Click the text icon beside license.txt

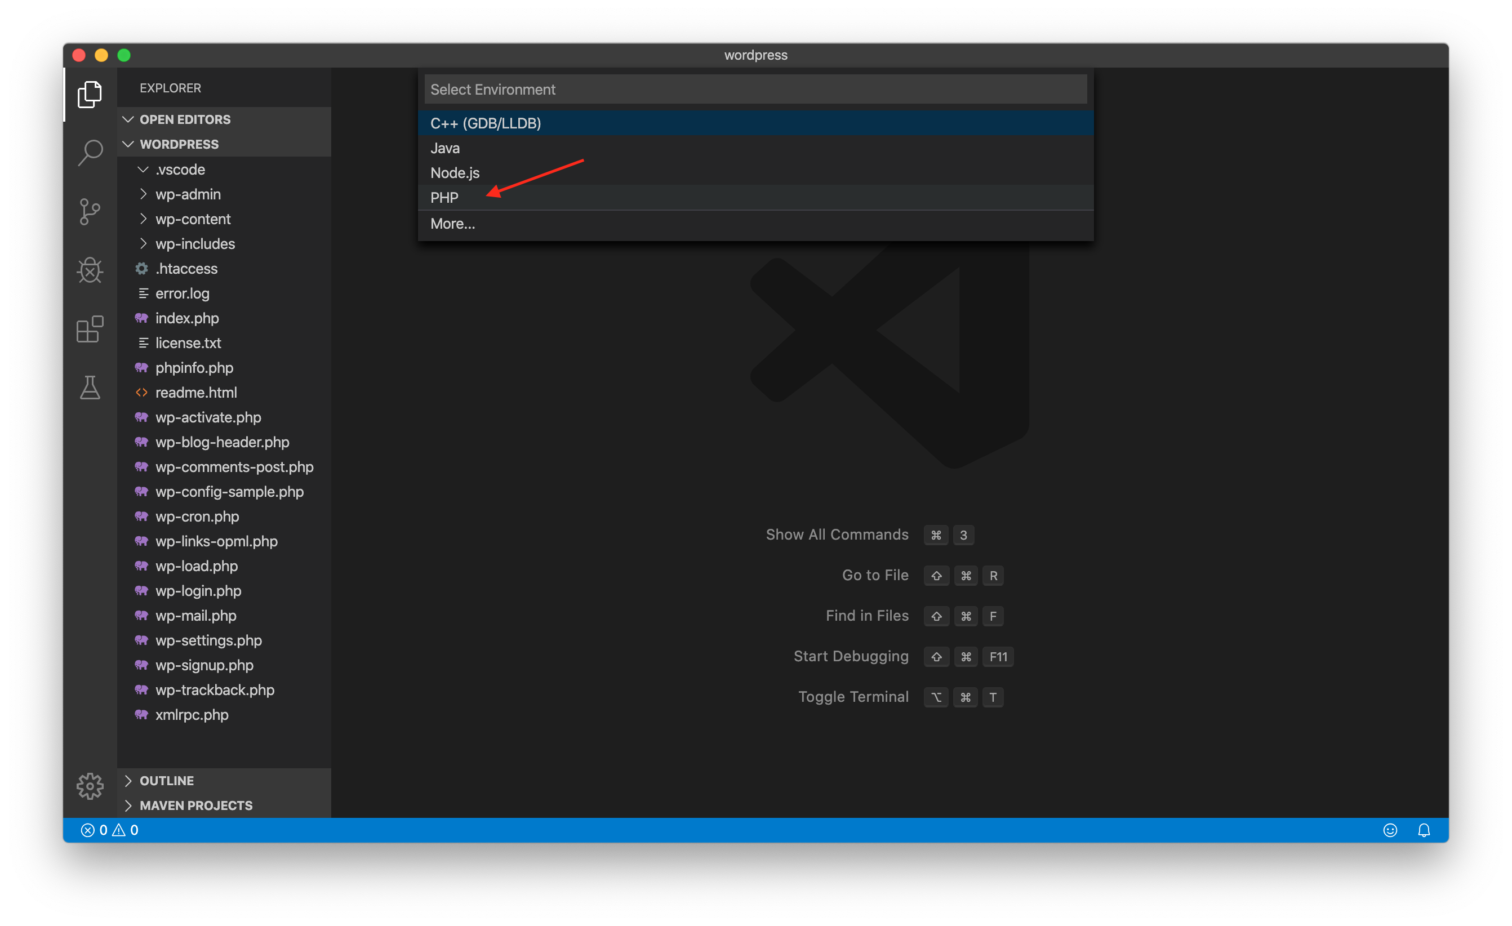tap(143, 343)
